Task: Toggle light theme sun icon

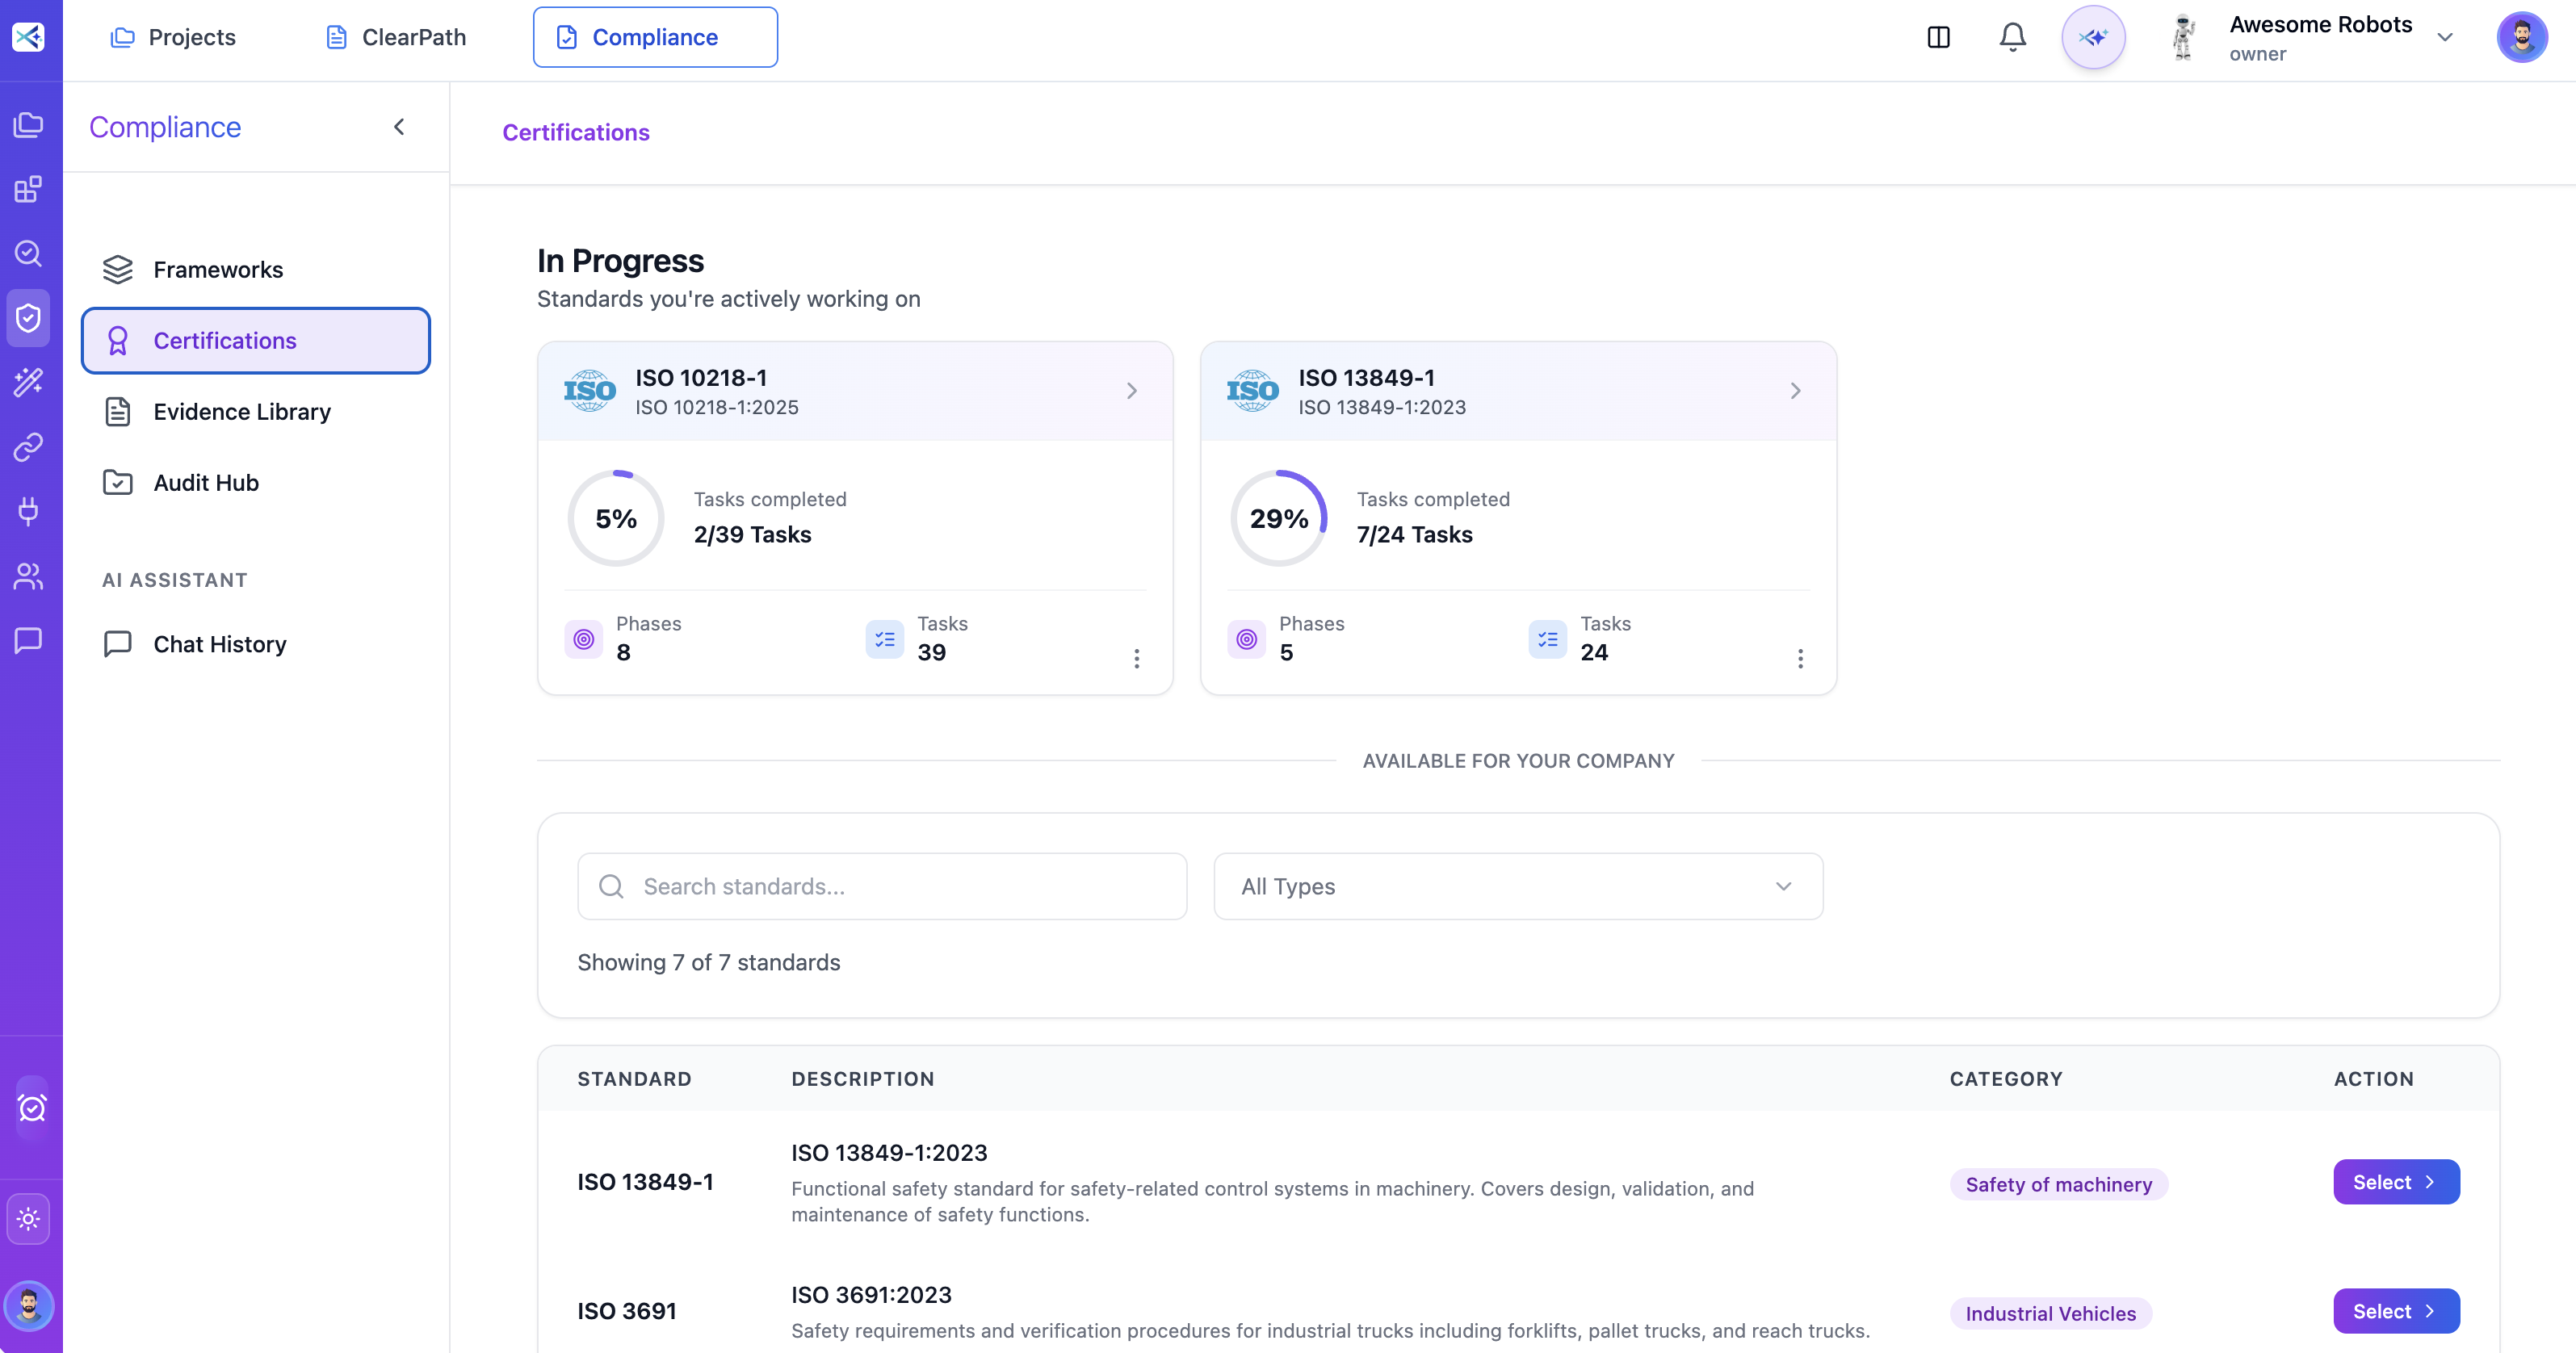Action: (28, 1219)
